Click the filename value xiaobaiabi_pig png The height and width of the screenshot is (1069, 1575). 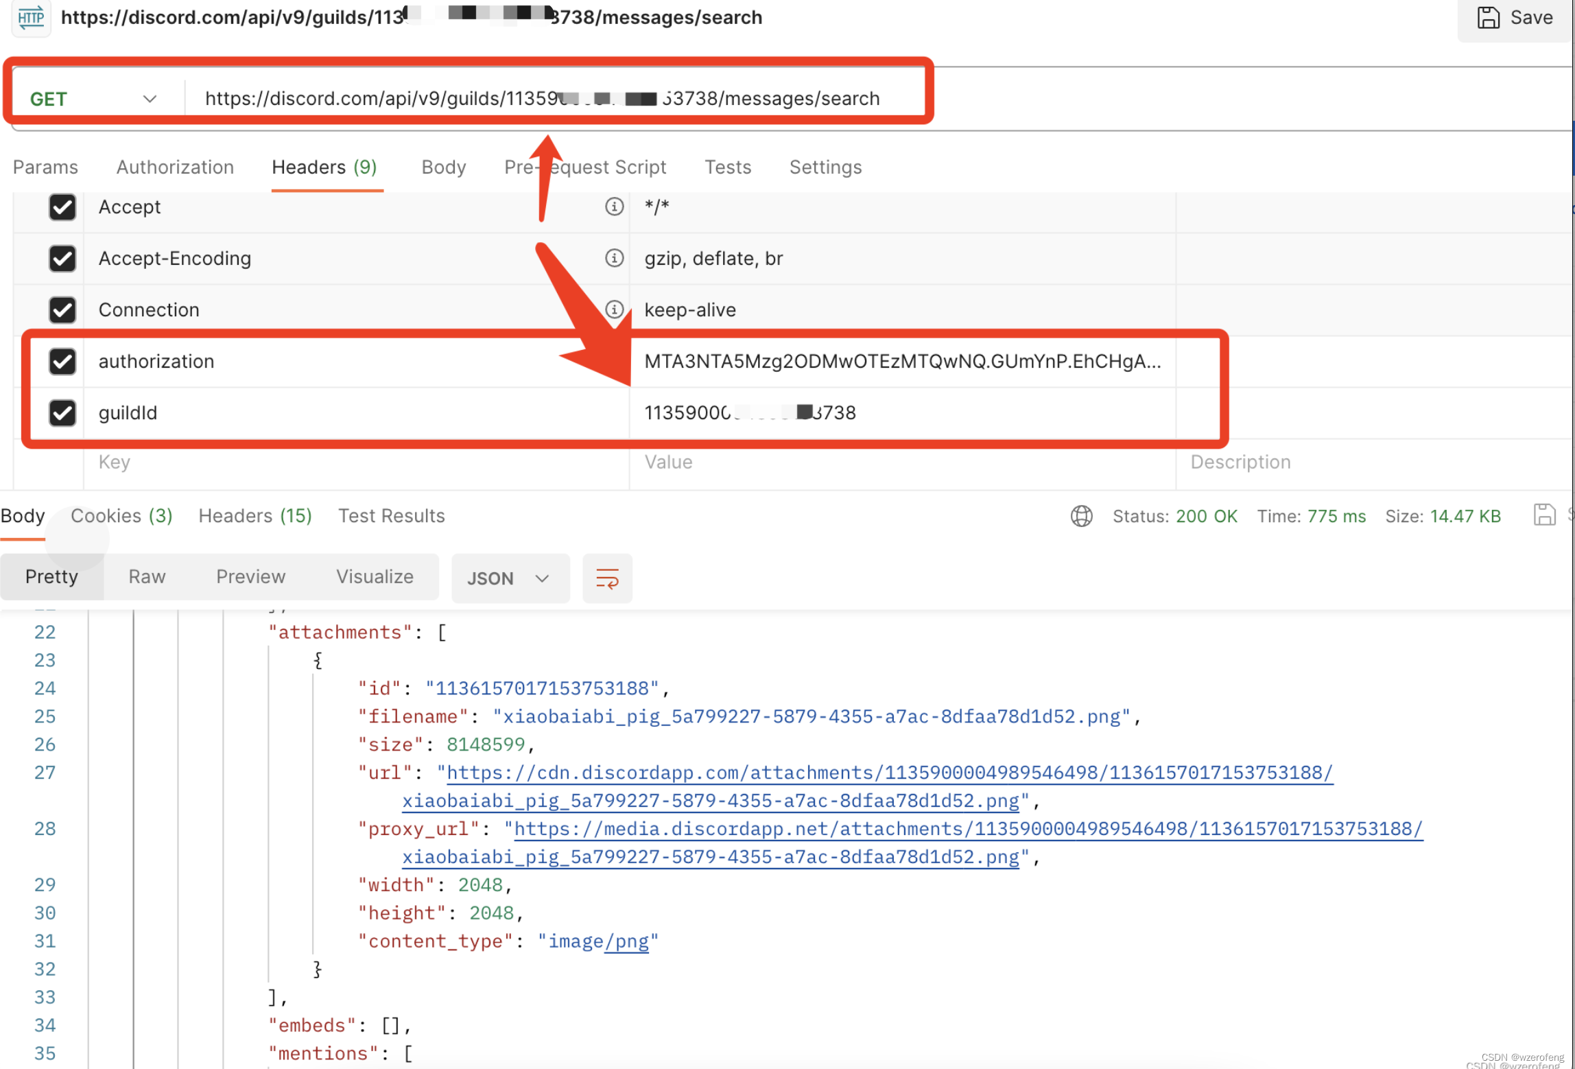[812, 717]
